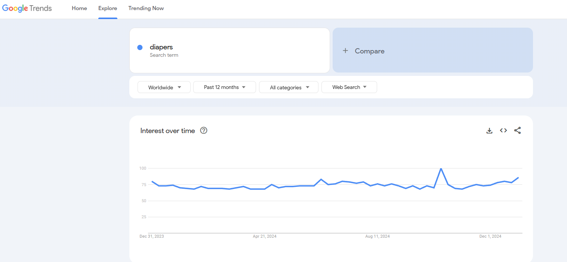567x262 pixels.
Task: Go to Trending Now tab
Action: (146, 8)
